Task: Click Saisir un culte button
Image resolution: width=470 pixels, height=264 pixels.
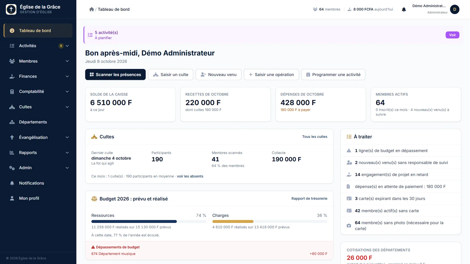Action: click(171, 75)
